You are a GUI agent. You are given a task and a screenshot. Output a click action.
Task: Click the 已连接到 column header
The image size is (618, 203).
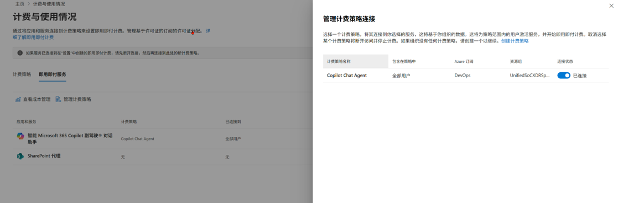tap(233, 122)
